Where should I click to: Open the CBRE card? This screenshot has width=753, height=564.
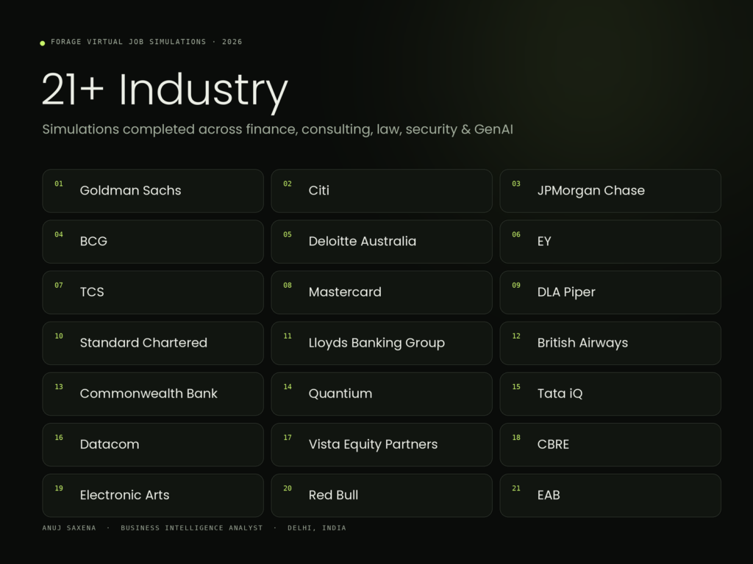pos(610,445)
